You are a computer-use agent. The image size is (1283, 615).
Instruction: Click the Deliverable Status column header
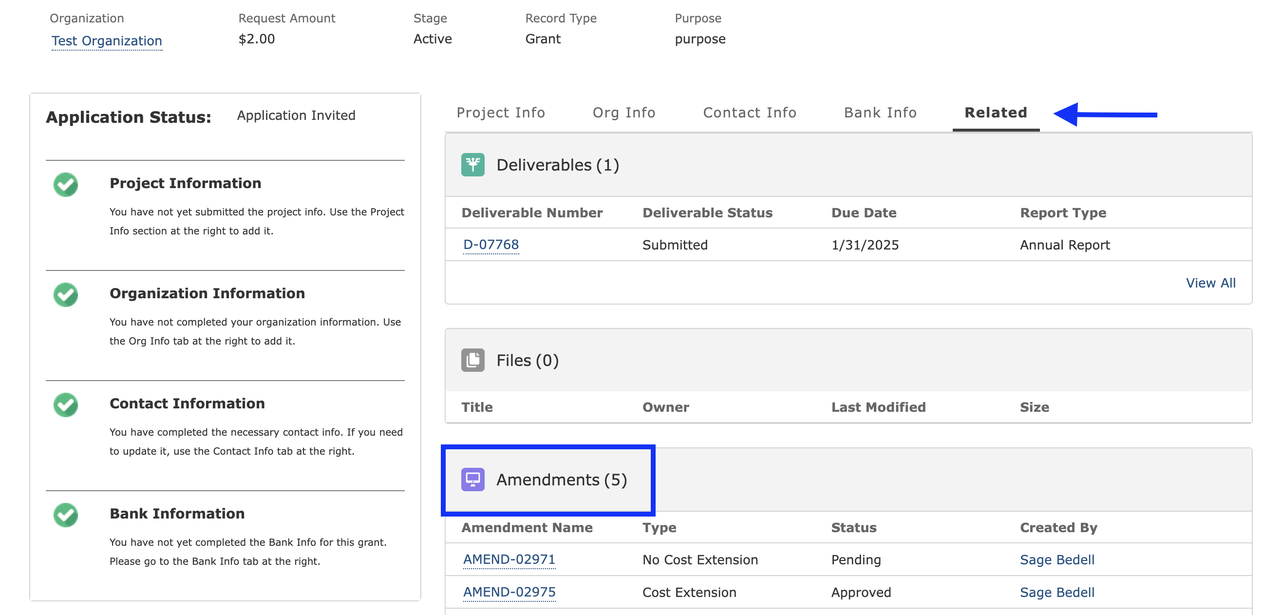[x=707, y=213]
